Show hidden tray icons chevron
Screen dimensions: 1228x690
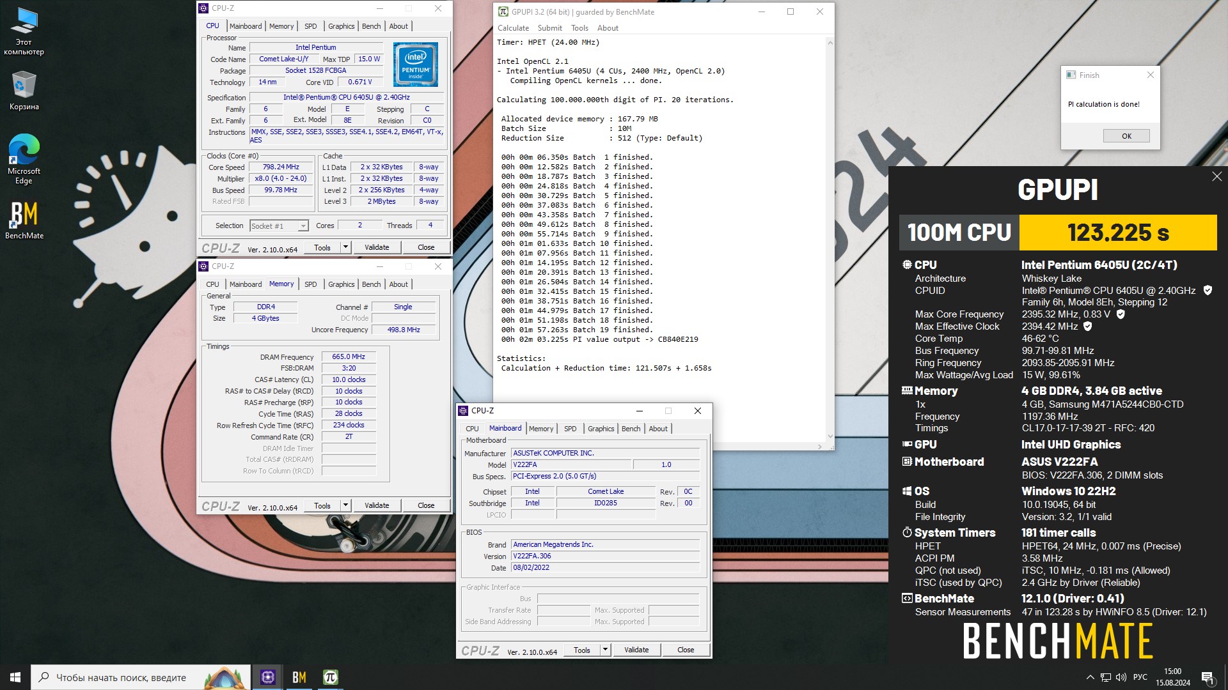(1090, 677)
